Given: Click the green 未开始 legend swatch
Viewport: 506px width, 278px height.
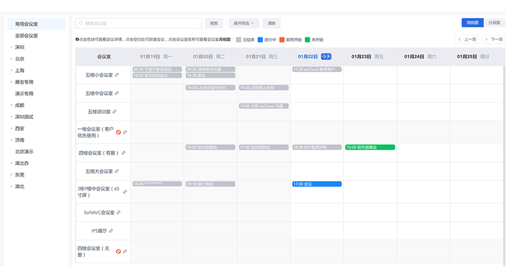Looking at the screenshot, I should coord(308,39).
